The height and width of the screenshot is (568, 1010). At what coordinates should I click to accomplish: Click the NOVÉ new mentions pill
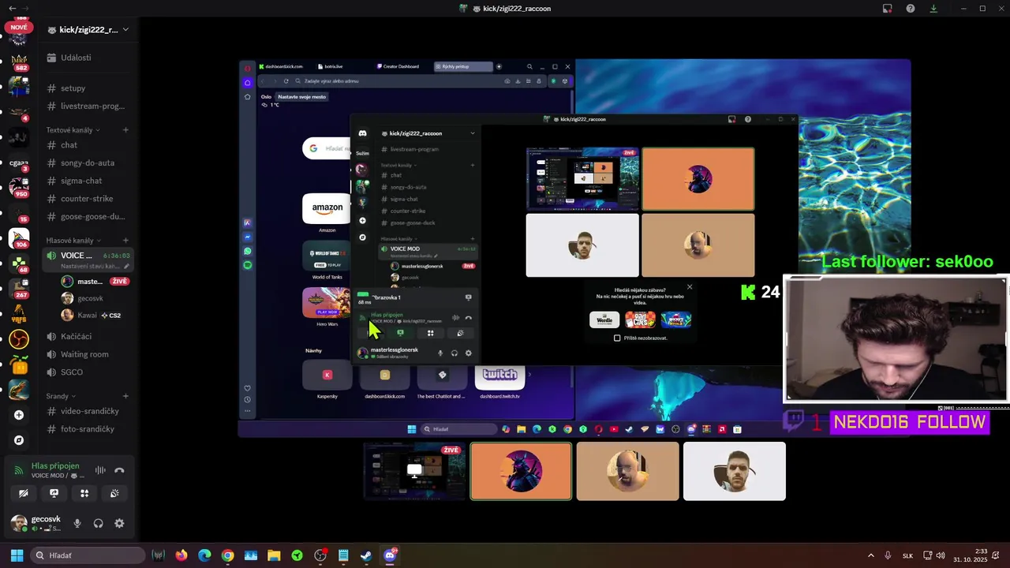(x=19, y=28)
